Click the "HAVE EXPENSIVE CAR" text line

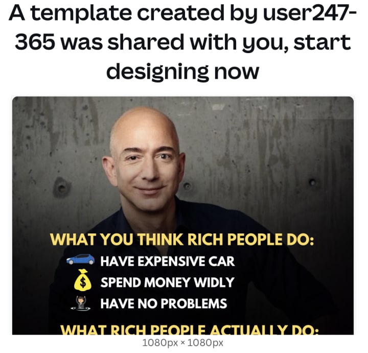[168, 261]
